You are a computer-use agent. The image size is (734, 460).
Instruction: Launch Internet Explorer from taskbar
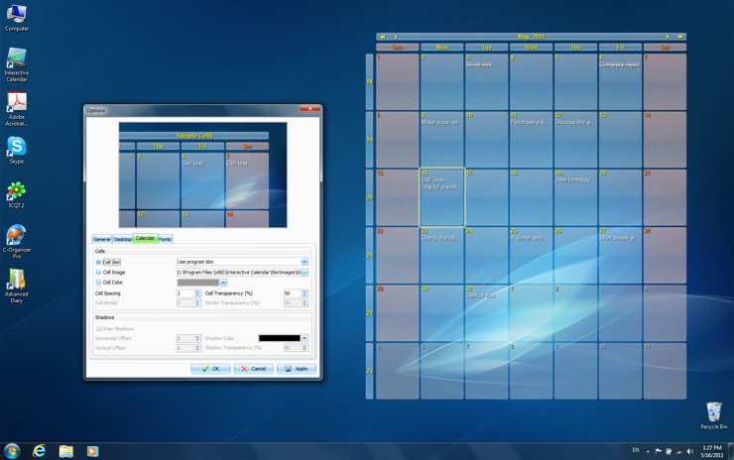tap(40, 451)
